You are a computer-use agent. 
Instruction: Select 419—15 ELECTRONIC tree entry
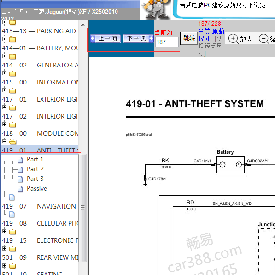[40, 240]
